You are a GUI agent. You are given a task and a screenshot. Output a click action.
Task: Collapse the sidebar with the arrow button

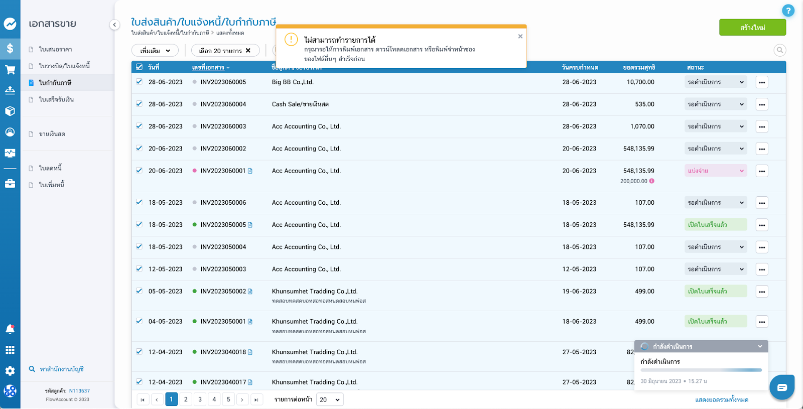pyautogui.click(x=114, y=25)
